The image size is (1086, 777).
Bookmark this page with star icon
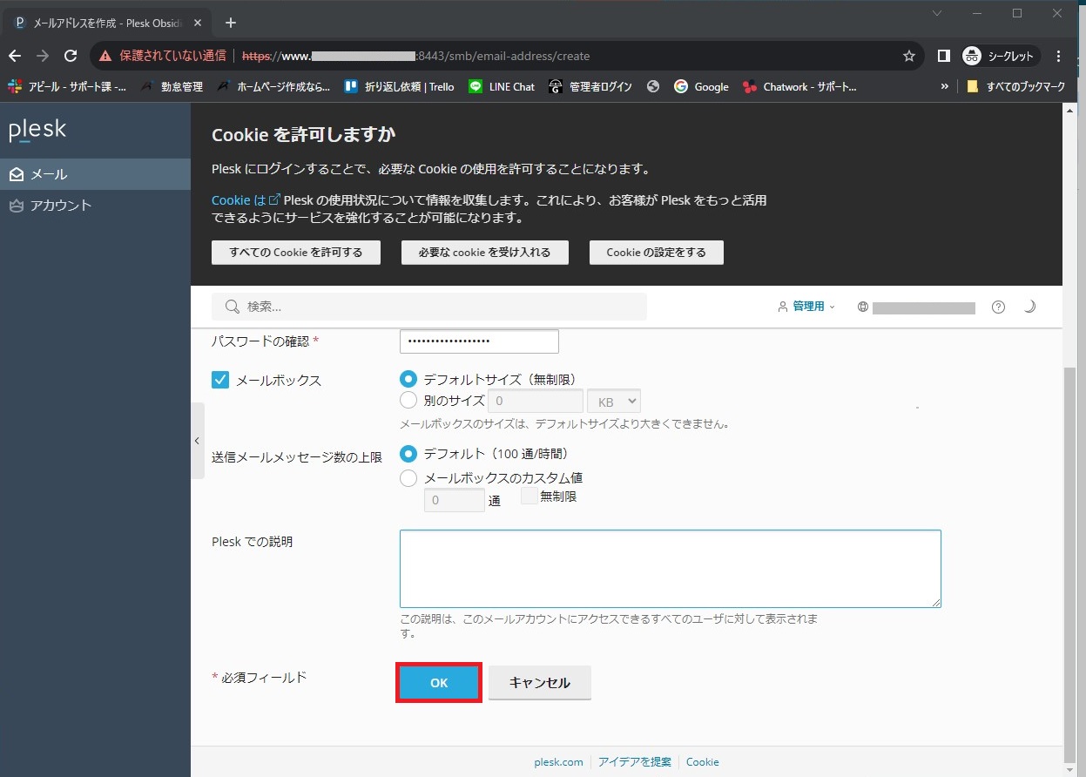pos(909,56)
